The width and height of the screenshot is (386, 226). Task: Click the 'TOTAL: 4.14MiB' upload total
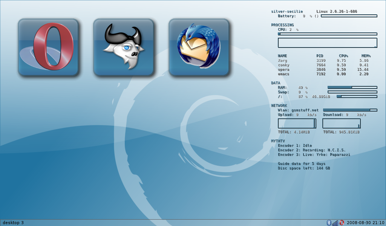point(294,132)
